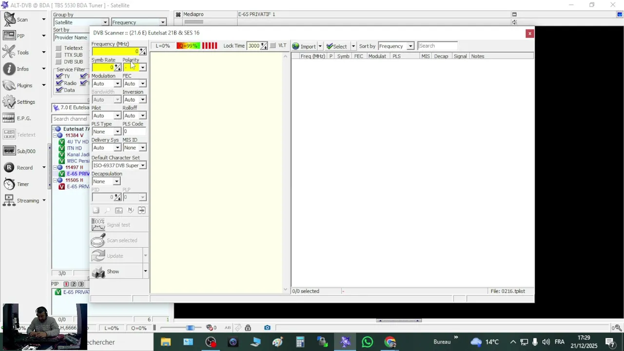This screenshot has height=351, width=624.
Task: Uncheck the Data service filter
Action: pyautogui.click(x=59, y=90)
